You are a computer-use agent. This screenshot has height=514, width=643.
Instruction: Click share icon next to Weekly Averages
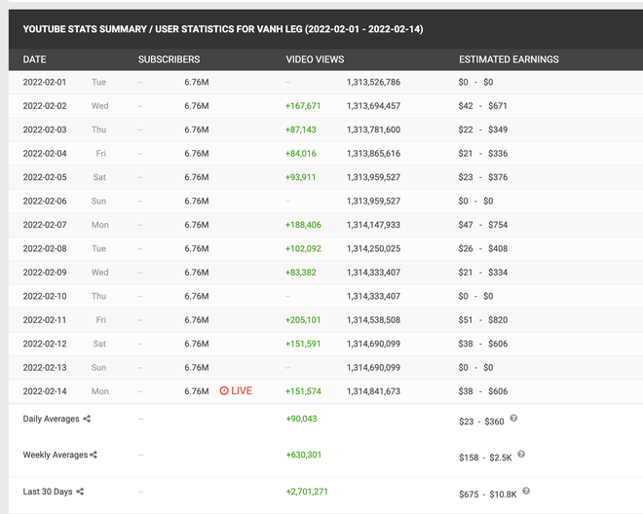(94, 455)
